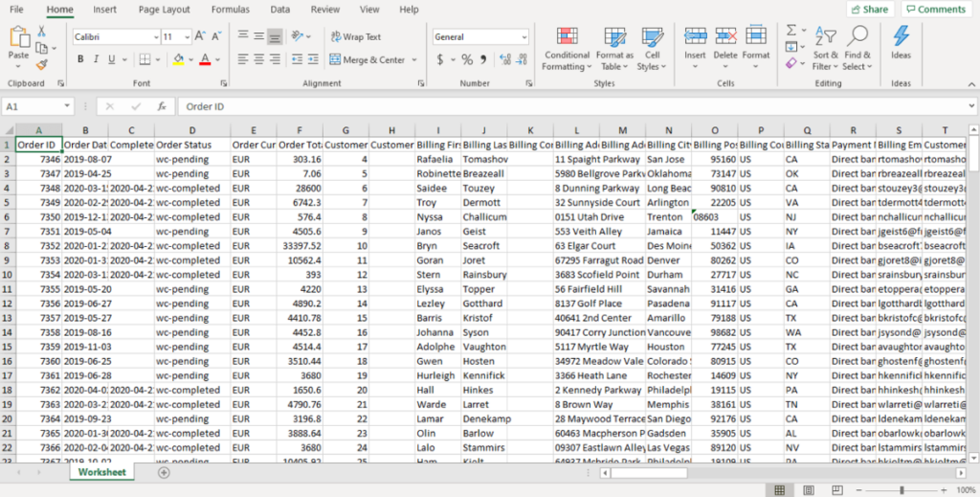Click the Insert cells icon
Viewport: 980px width, 497px height.
point(695,35)
